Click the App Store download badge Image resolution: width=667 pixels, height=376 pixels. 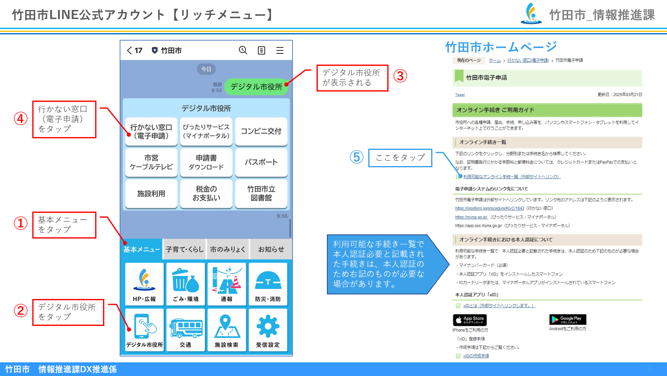click(x=470, y=320)
